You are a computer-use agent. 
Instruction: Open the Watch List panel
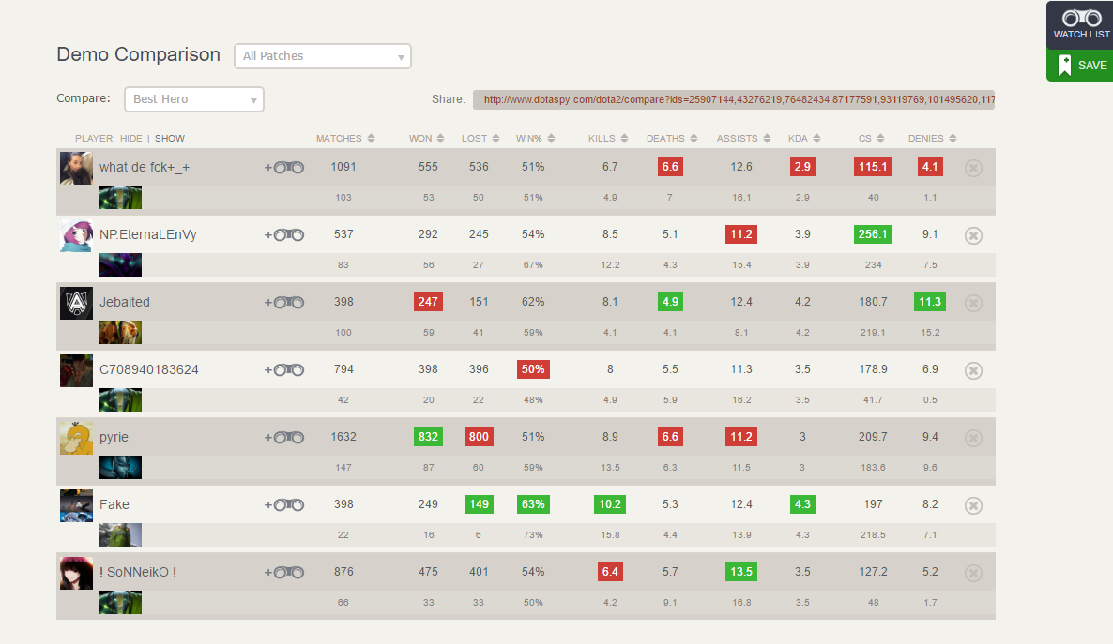[x=1080, y=24]
